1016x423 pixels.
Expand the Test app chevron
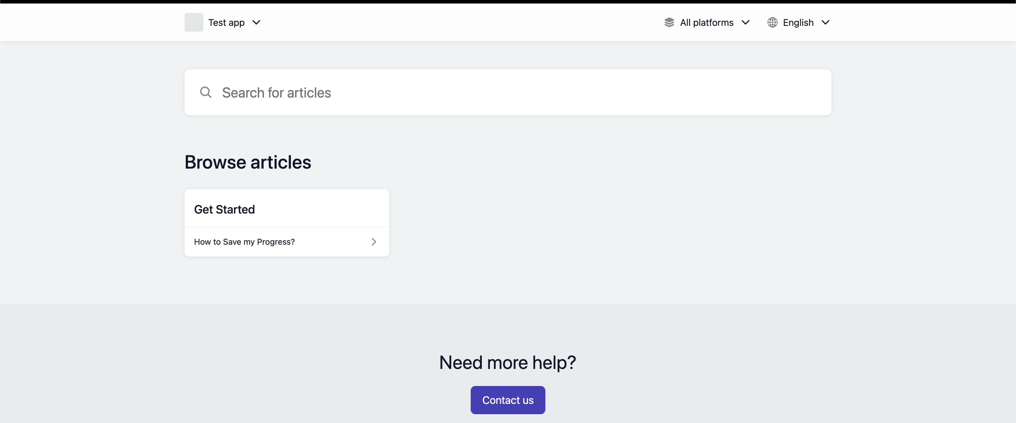coord(256,22)
